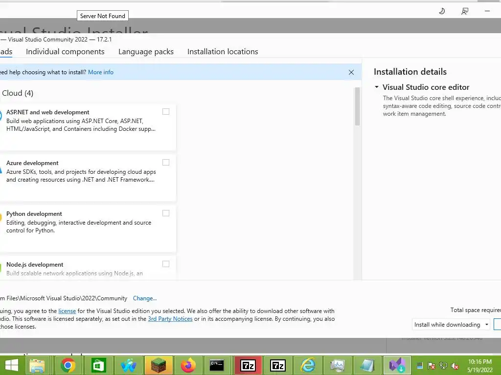Toggle dark theme moon icon
The width and height of the screenshot is (501, 375).
[442, 11]
